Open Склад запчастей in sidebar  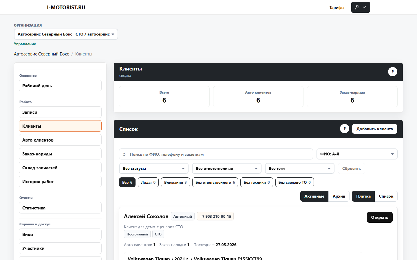60,168
